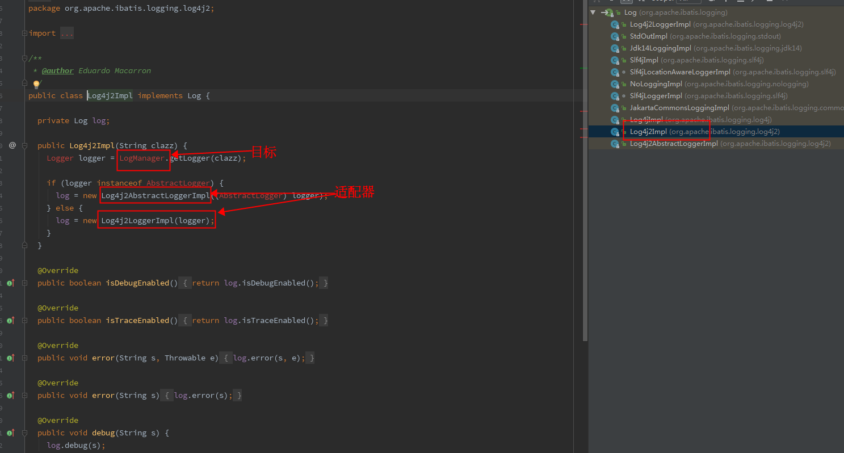The width and height of the screenshot is (844, 453).
Task: Click the @ annotation gutter icon beside the constructor
Action: coord(12,145)
